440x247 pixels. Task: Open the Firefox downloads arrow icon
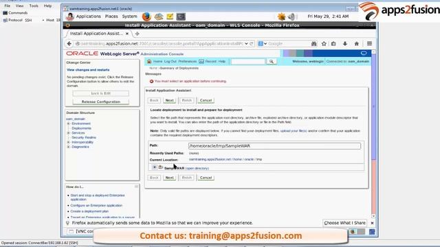(x=345, y=44)
